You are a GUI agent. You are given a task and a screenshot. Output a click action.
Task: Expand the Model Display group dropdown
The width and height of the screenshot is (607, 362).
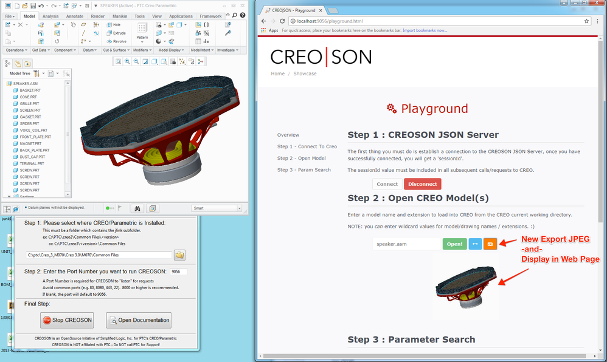[x=171, y=50]
